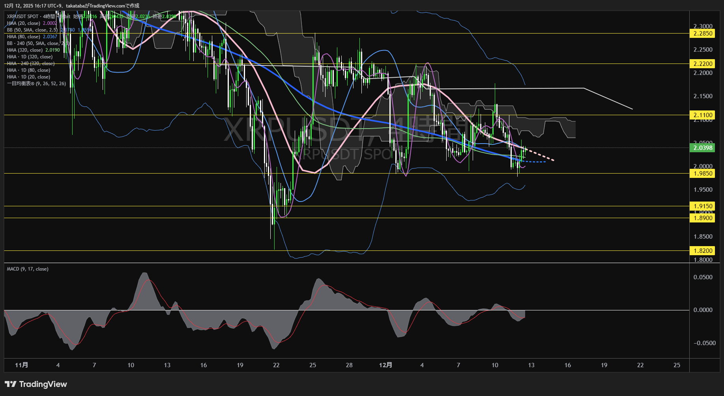724x396 pixels.
Task: Click the green 2.0398 current price label
Action: 703,148
